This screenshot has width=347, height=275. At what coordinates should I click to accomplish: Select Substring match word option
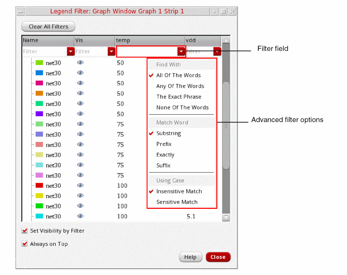click(169, 133)
